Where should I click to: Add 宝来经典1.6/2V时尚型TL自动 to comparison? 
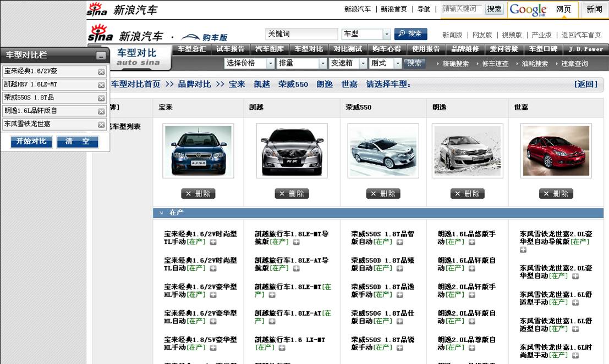(213, 268)
